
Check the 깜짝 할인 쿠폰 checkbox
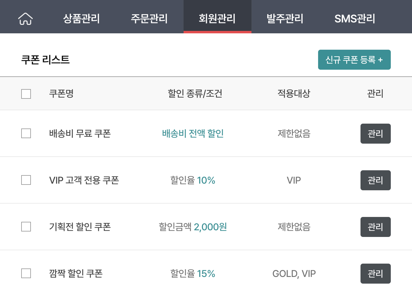(x=26, y=273)
